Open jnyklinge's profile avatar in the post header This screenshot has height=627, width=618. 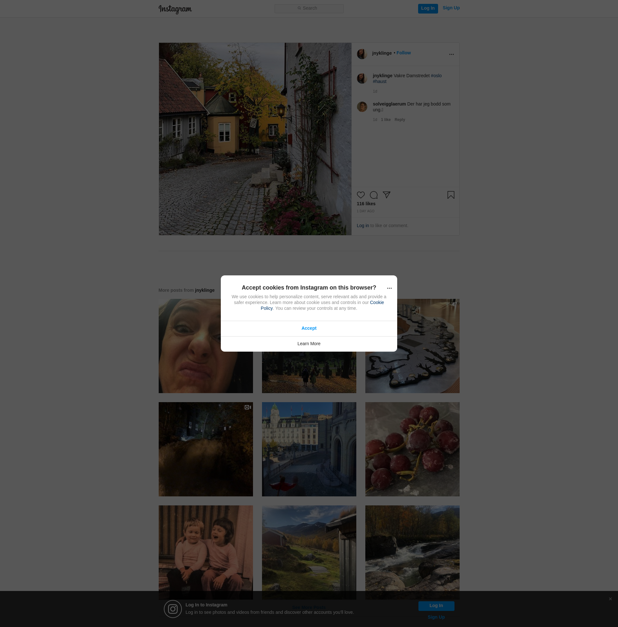(x=362, y=54)
